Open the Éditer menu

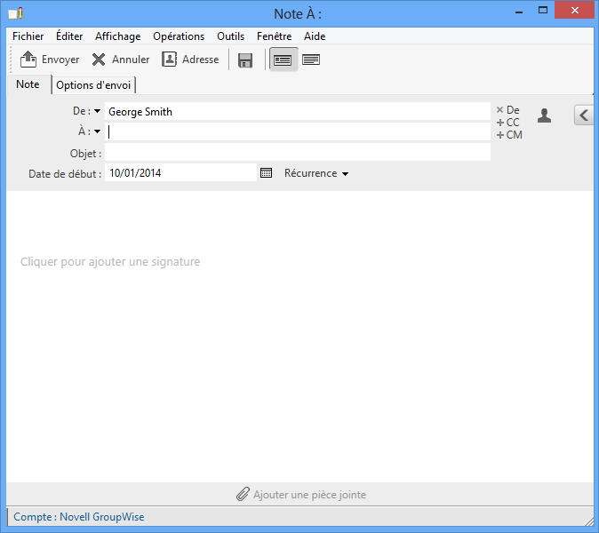pyautogui.click(x=69, y=36)
